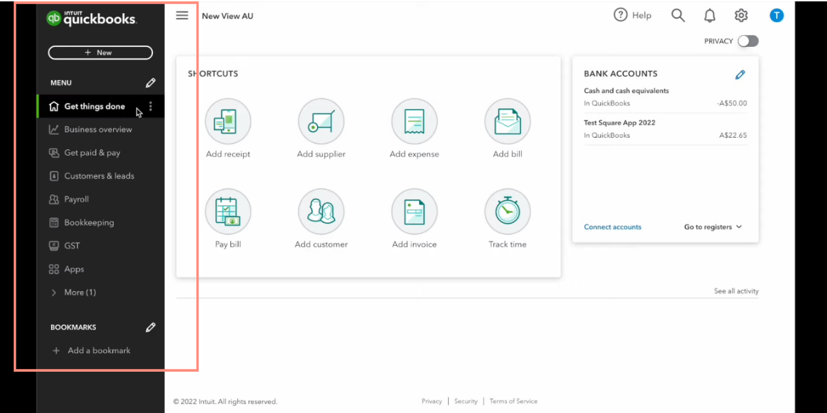The height and width of the screenshot is (413, 827).
Task: Open Get paid & pay menu item
Action: [92, 153]
